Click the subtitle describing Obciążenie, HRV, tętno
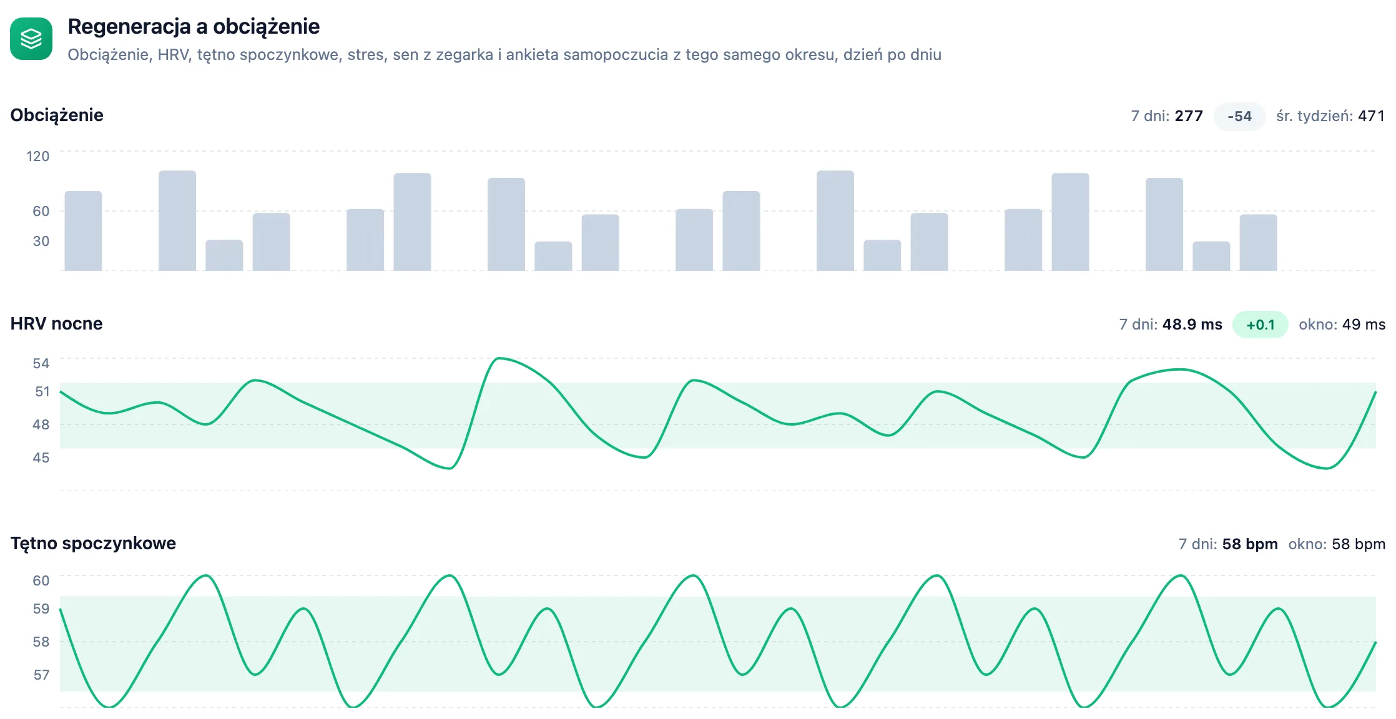1396x719 pixels. click(x=504, y=55)
